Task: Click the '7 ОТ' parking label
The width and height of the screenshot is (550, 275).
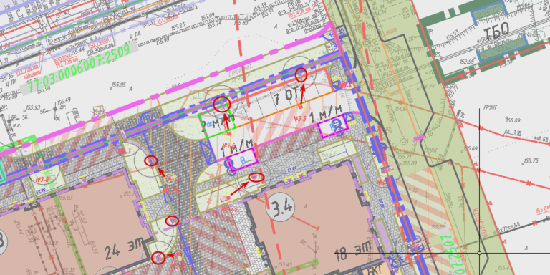Action: tap(286, 97)
